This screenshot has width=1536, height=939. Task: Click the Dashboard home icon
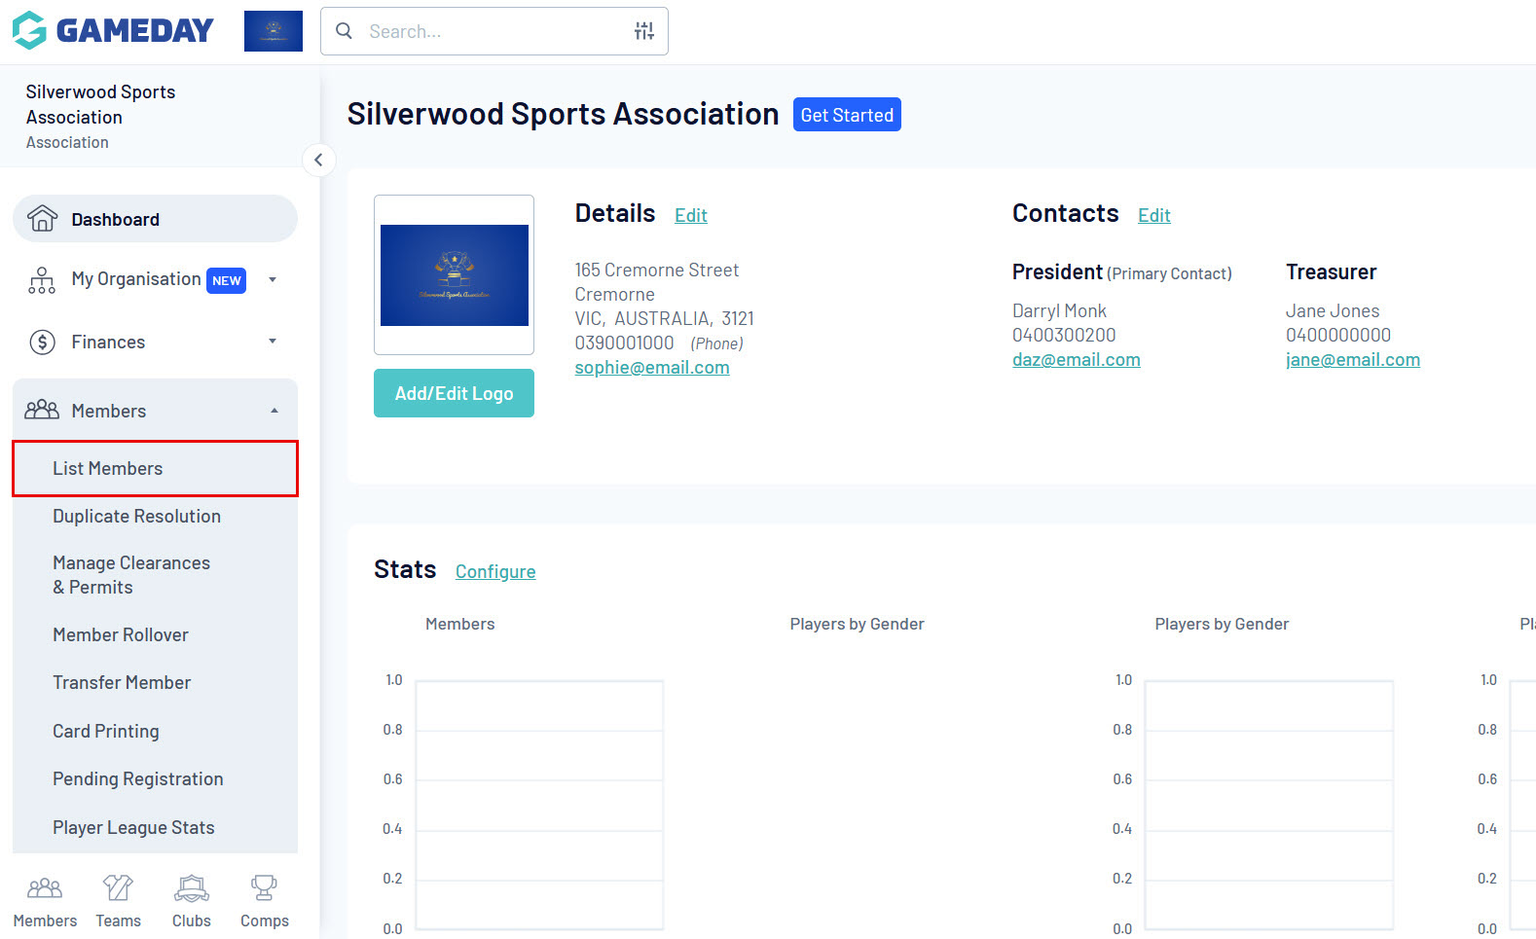point(42,219)
